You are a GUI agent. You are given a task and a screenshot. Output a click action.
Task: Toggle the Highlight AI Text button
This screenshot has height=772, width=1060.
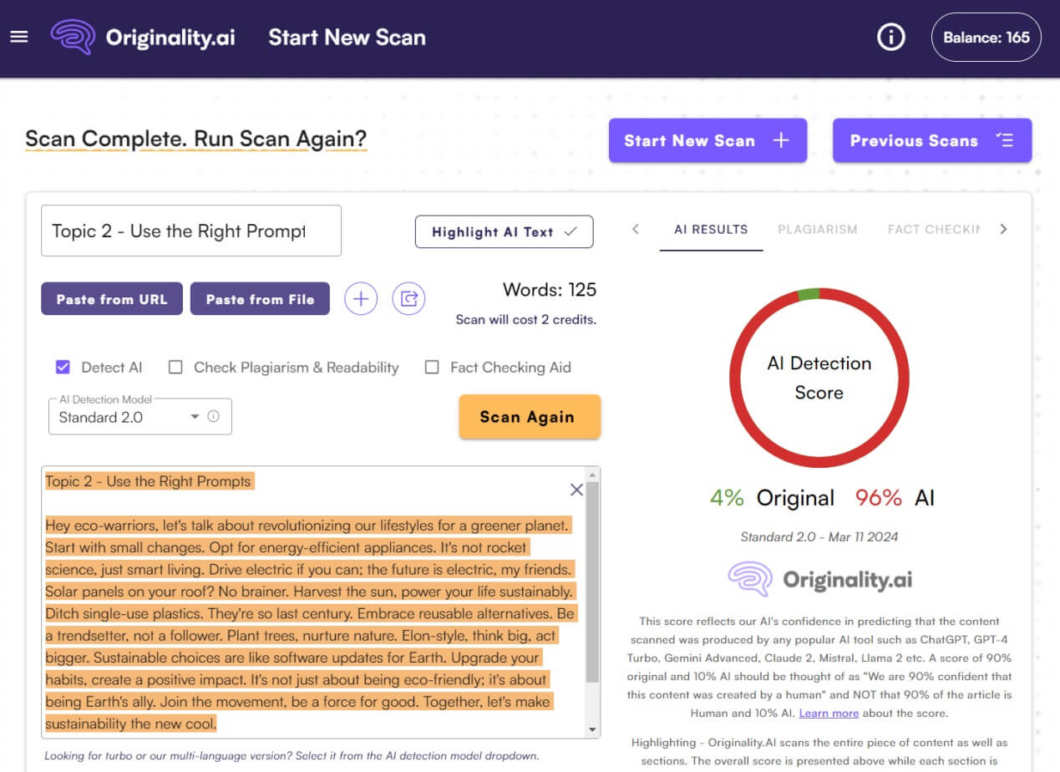point(504,232)
